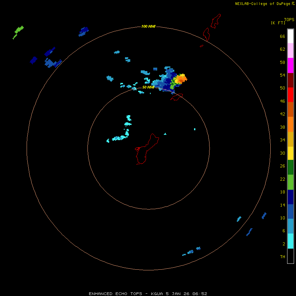Click the legend value '26'
Screen dimensions: 296x296
pyautogui.click(x=283, y=166)
